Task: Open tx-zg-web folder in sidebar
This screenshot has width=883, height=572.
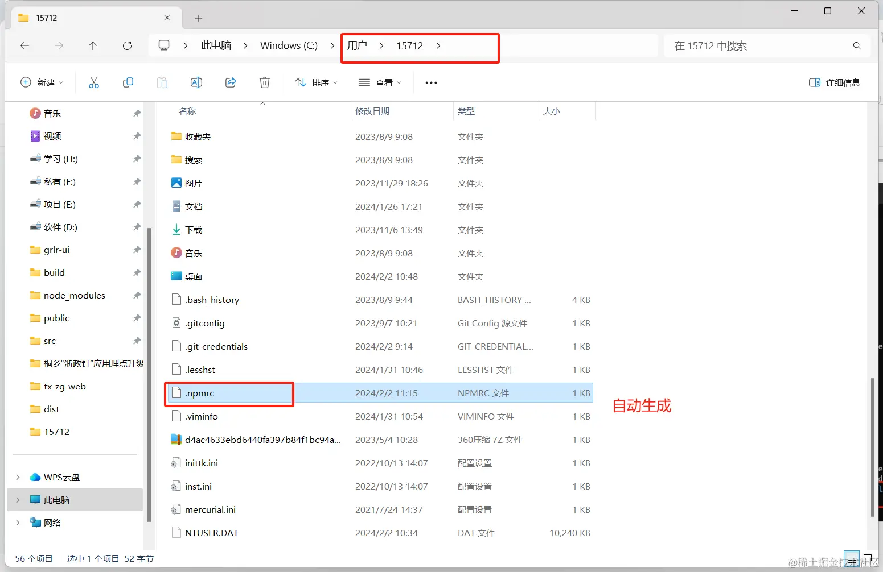Action: tap(64, 386)
